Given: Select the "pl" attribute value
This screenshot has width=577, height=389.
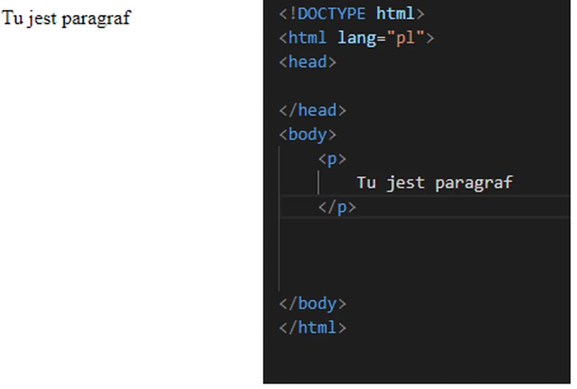Looking at the screenshot, I should click(406, 38).
